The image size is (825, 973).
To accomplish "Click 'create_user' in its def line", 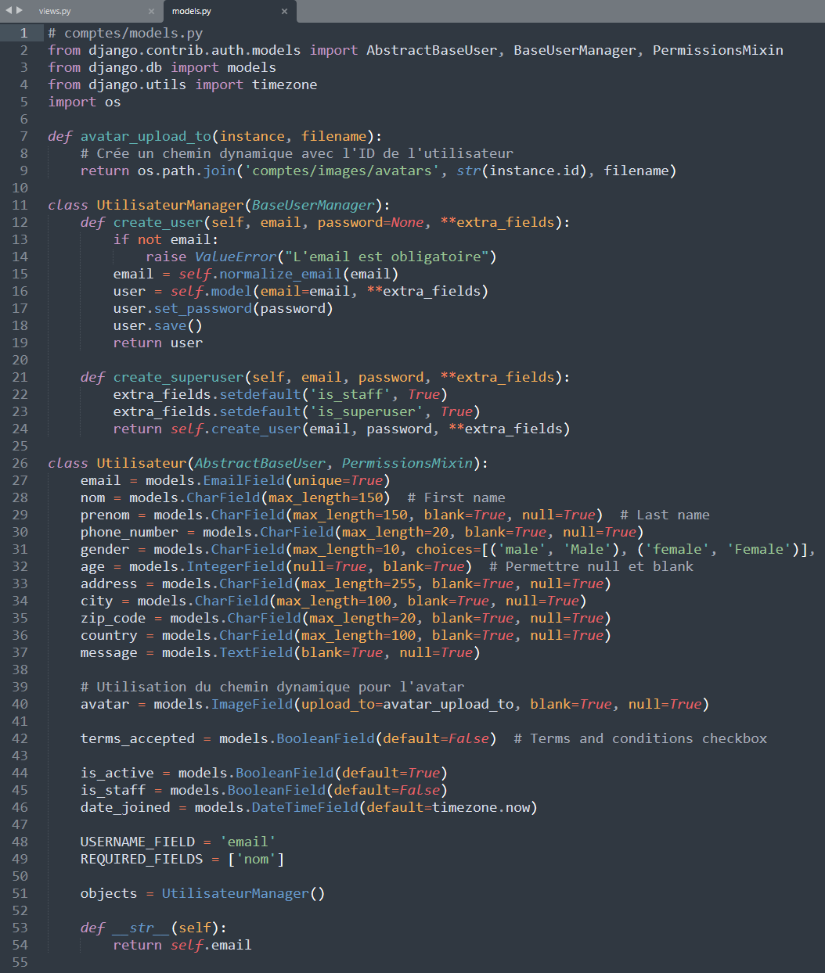I will pyautogui.click(x=158, y=222).
